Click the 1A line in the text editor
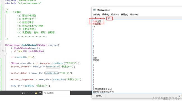 (x=94, y=27)
